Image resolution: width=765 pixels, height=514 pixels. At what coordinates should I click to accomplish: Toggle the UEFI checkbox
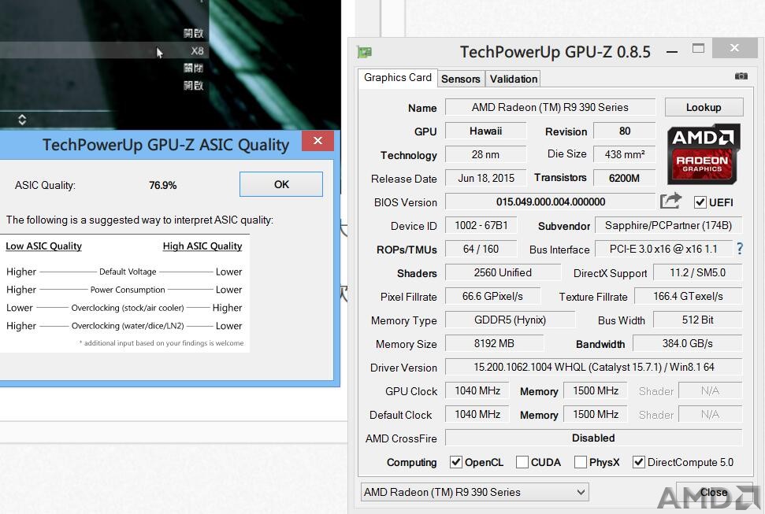tap(700, 202)
